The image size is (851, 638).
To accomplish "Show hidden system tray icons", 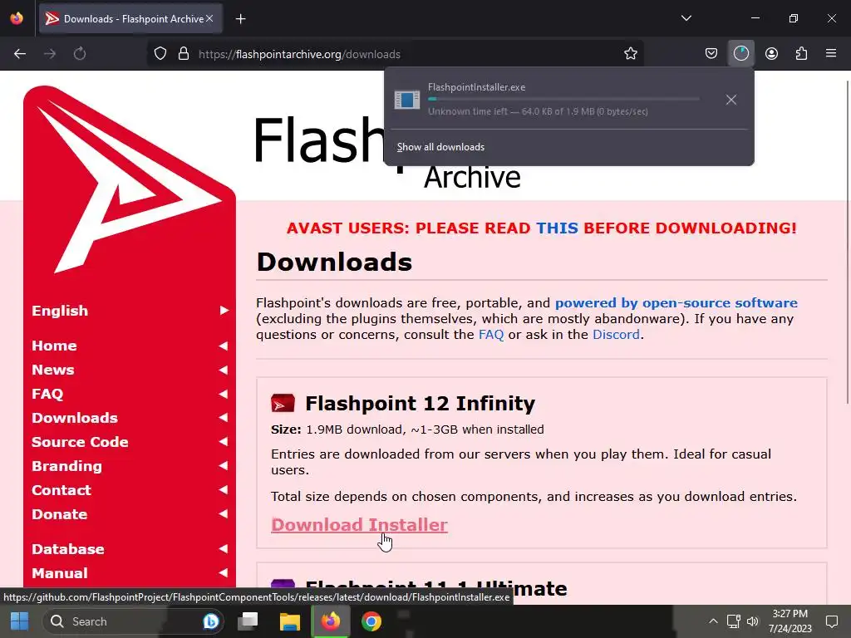I will [x=713, y=621].
